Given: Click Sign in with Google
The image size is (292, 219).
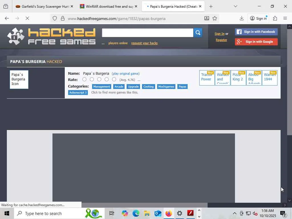Looking at the screenshot, I should [256, 42].
